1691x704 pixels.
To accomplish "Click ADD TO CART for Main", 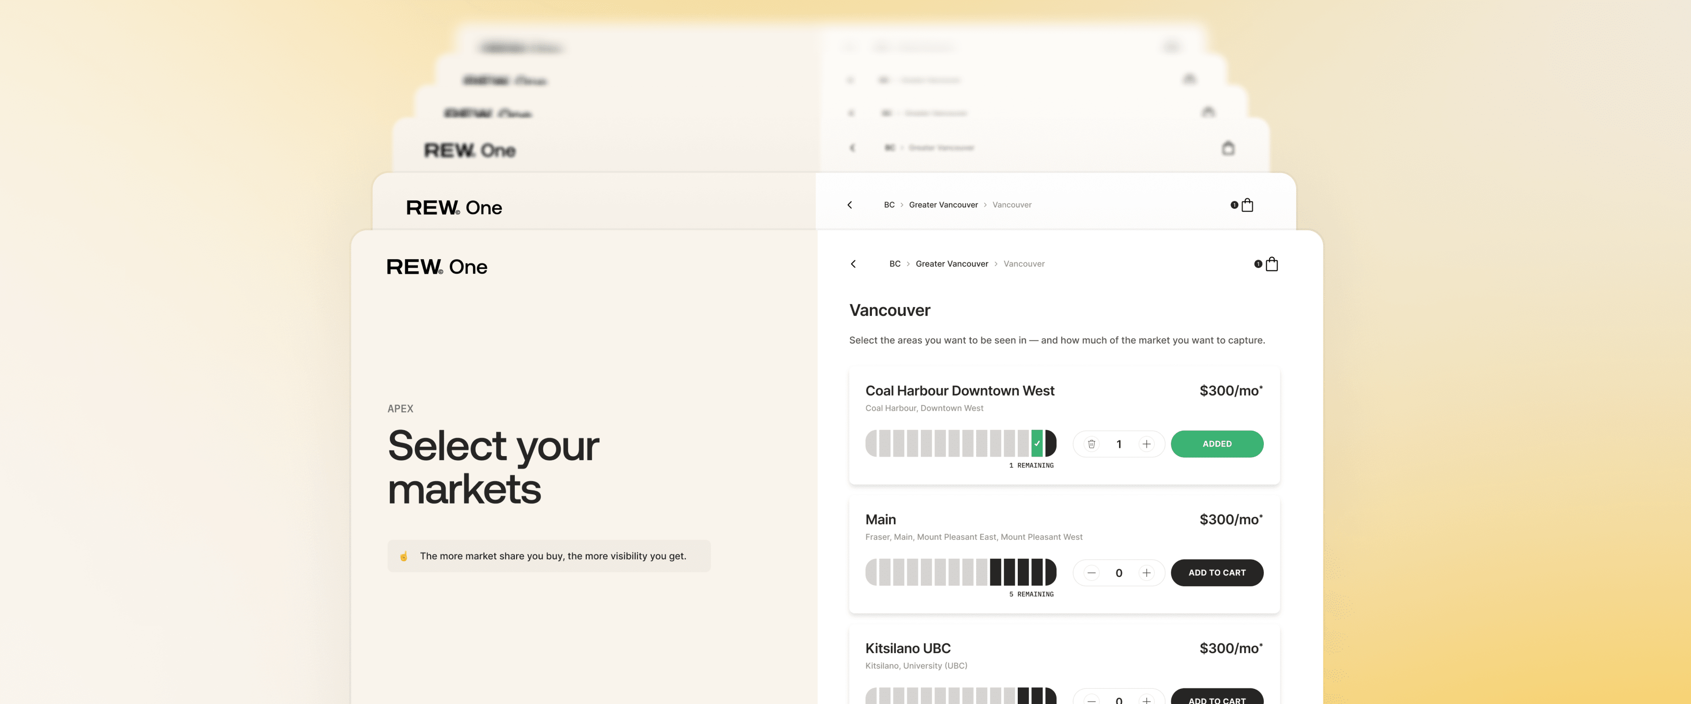I will [x=1216, y=573].
